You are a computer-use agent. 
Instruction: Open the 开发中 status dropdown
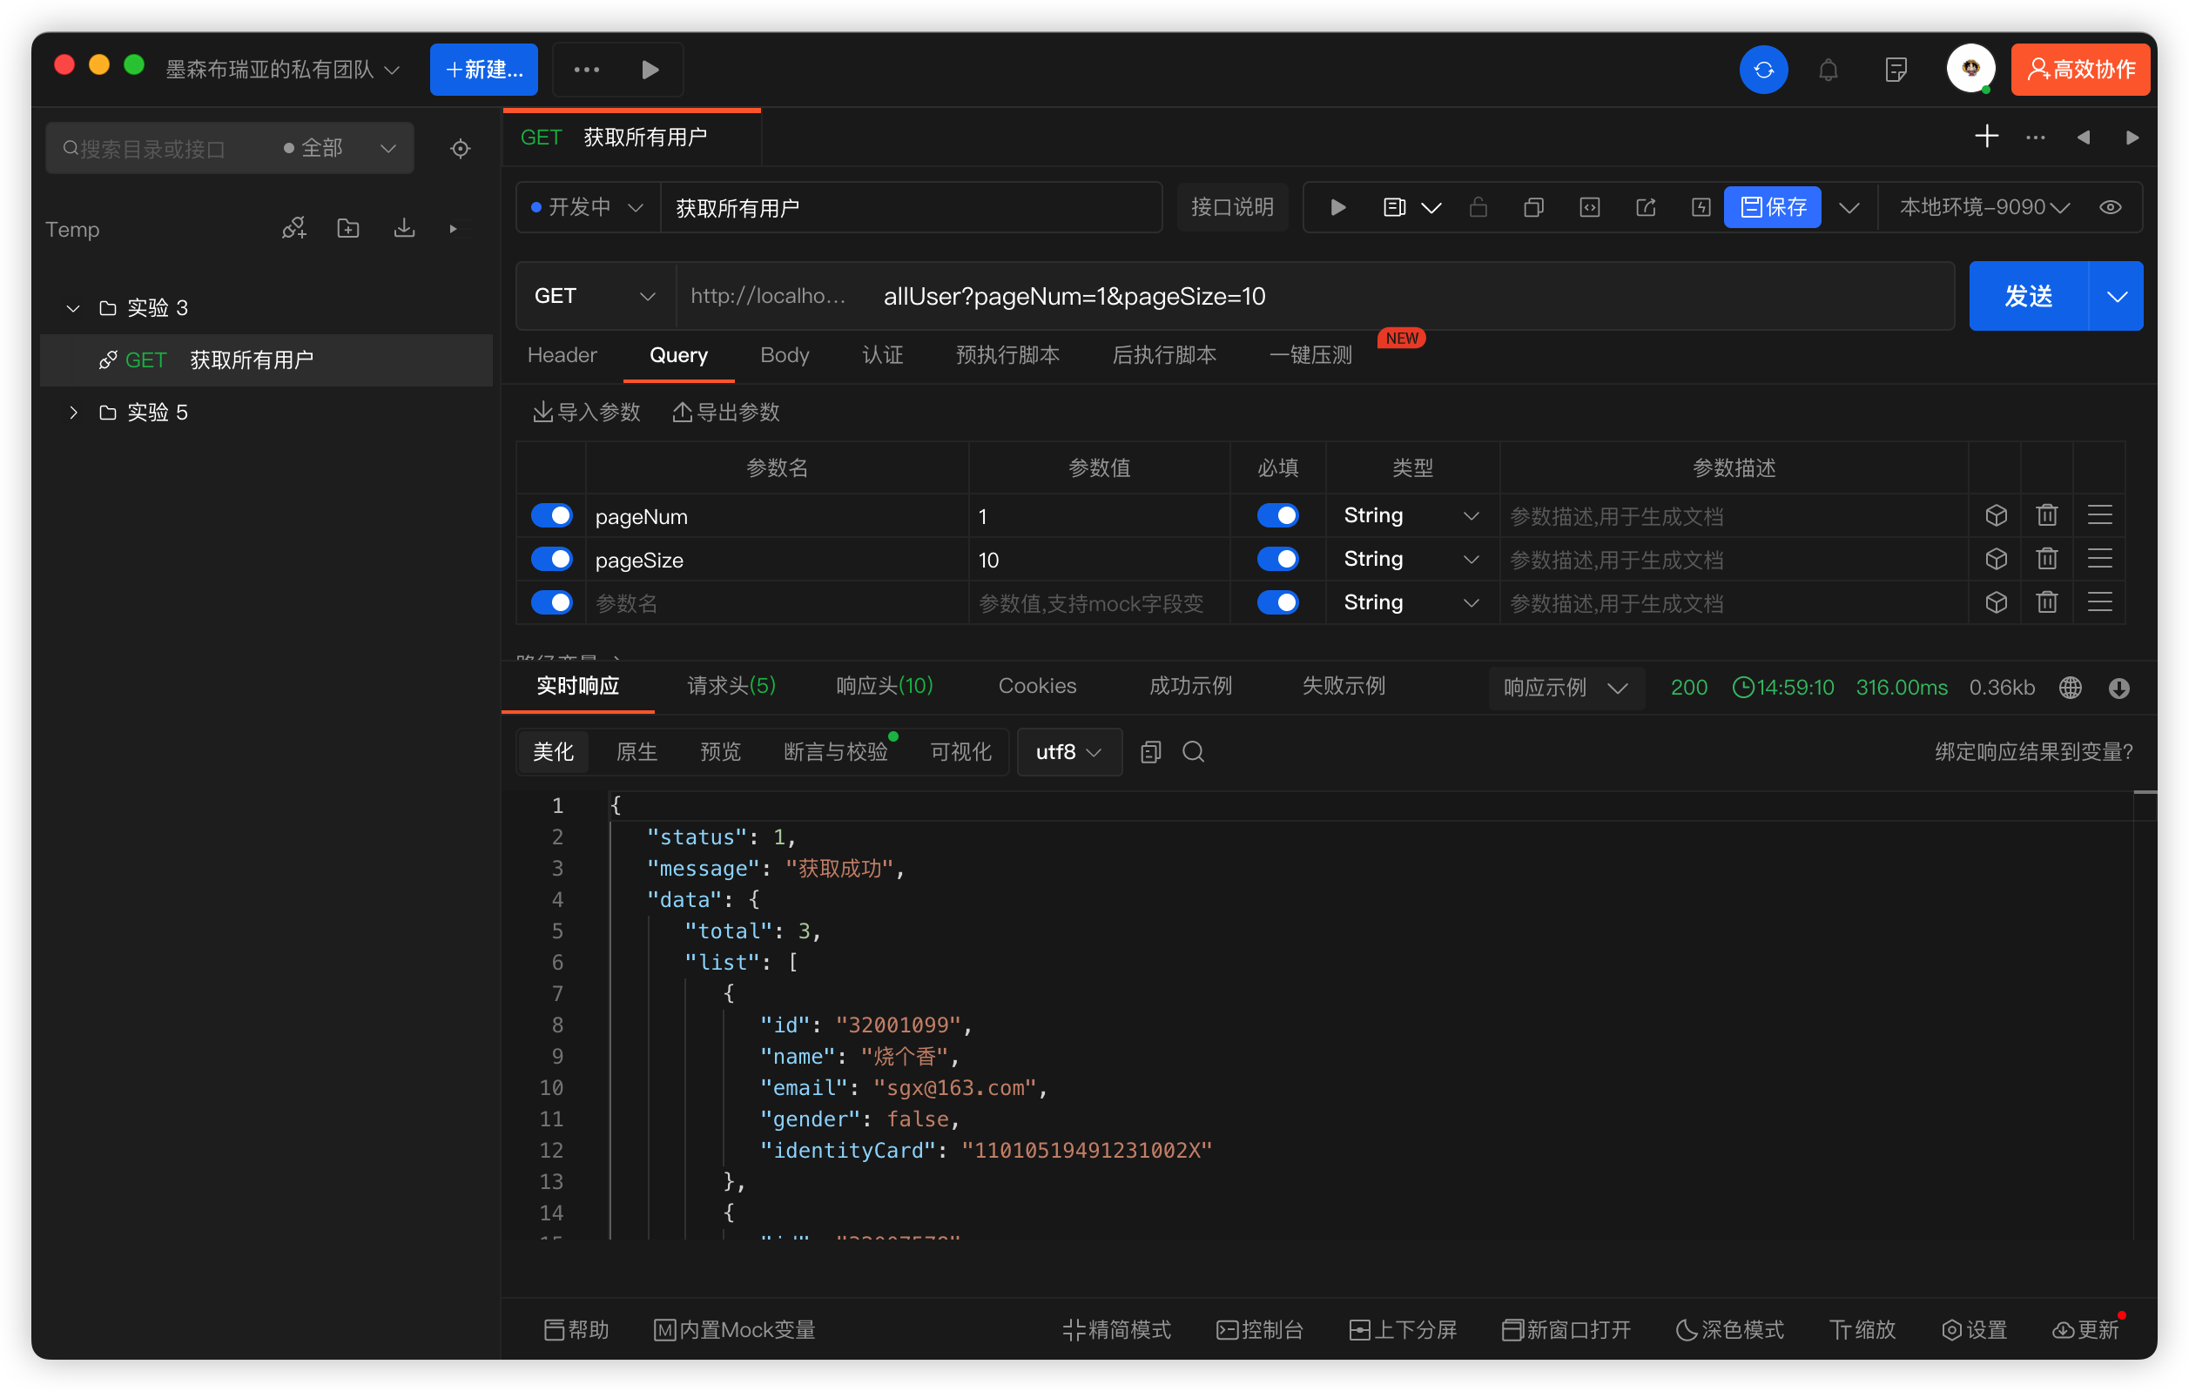pos(587,207)
